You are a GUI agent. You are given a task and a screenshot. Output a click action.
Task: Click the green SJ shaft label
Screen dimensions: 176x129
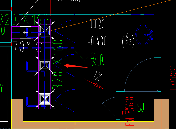coord(141,107)
